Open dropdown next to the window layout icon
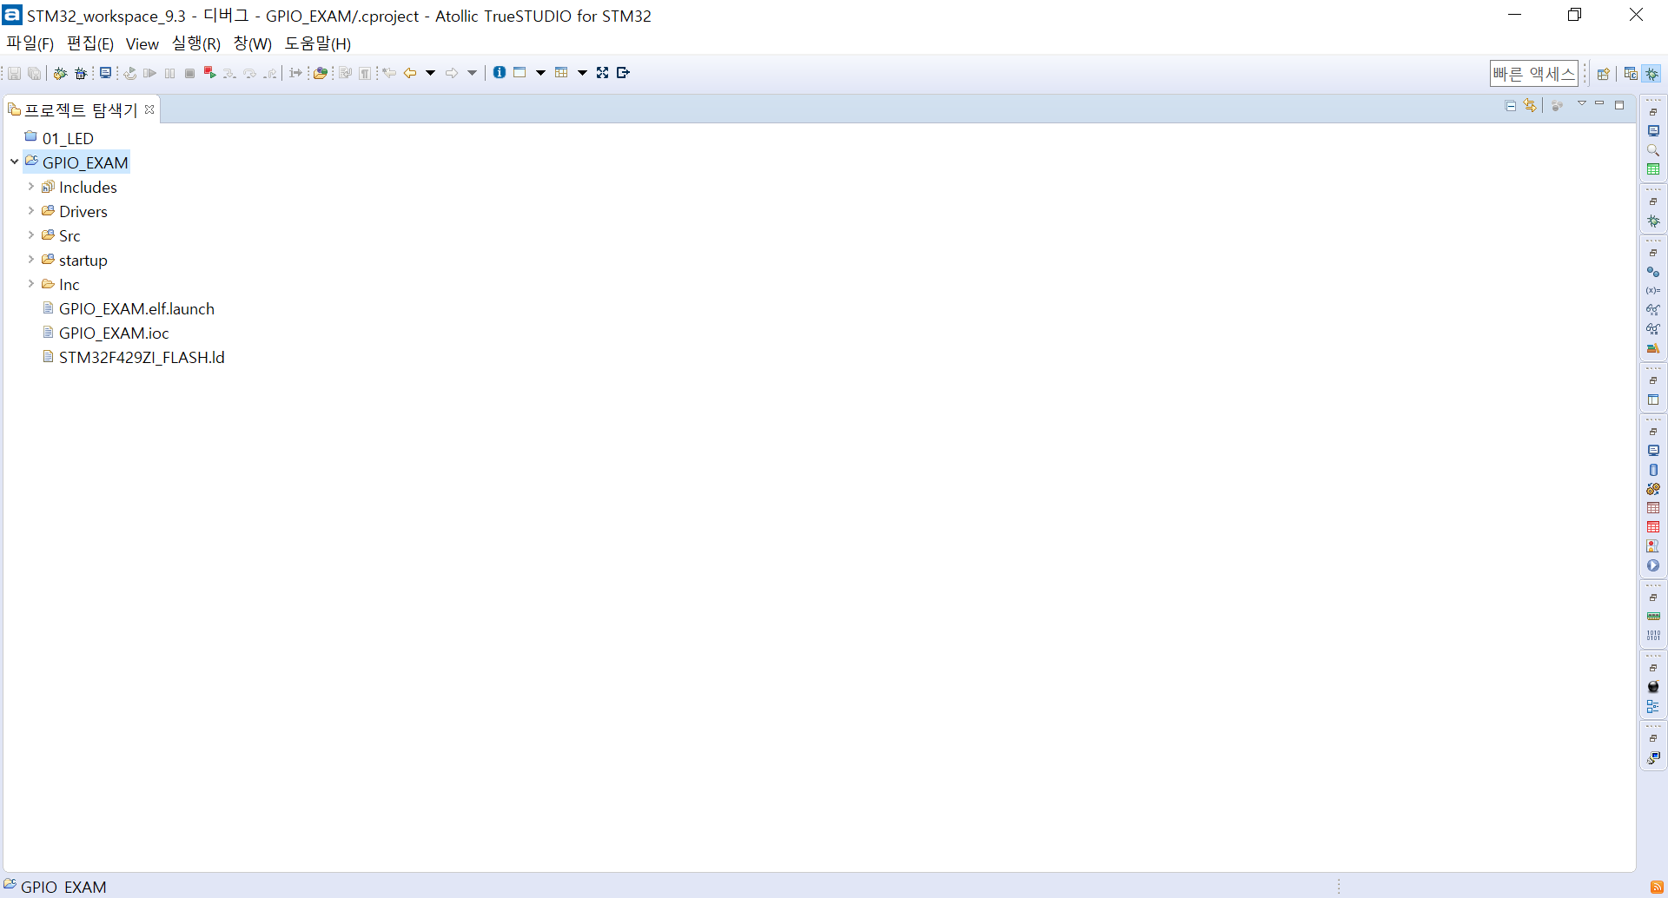Image resolution: width=1668 pixels, height=898 pixels. (x=540, y=73)
